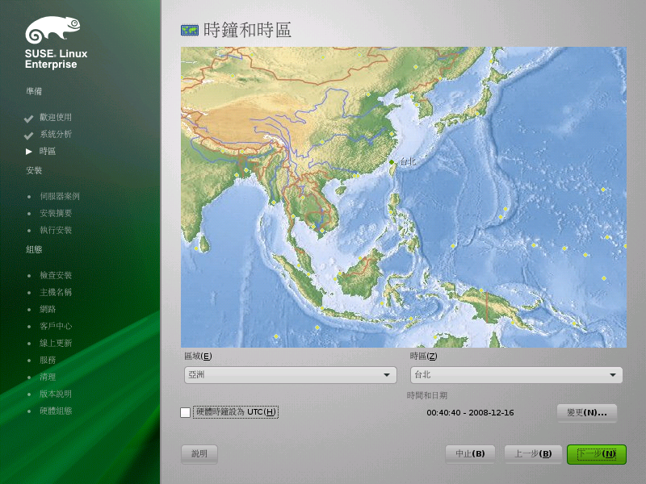Screen dimensions: 646x484
Task: Click the world map icon beside 時鐘和時區
Action: point(190,30)
